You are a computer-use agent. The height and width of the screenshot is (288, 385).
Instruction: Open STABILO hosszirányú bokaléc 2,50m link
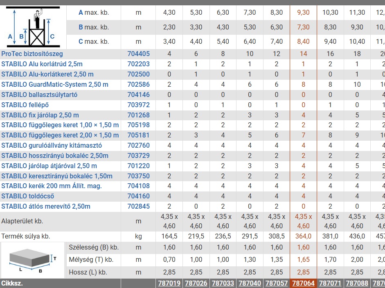[55, 156]
